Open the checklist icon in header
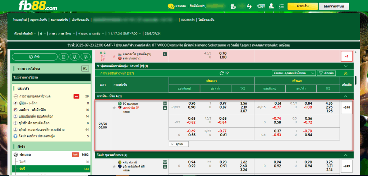Viewport: 368px width, 176px height. (x=282, y=6)
